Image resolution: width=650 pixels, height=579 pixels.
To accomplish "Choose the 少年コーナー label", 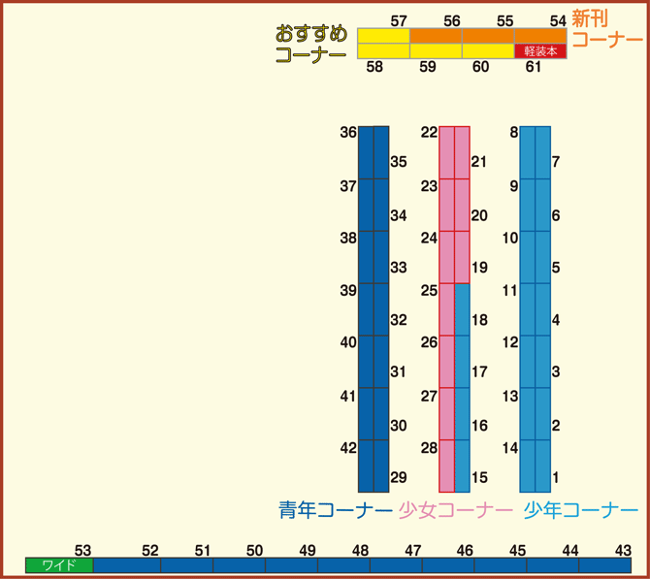I will pos(580,510).
